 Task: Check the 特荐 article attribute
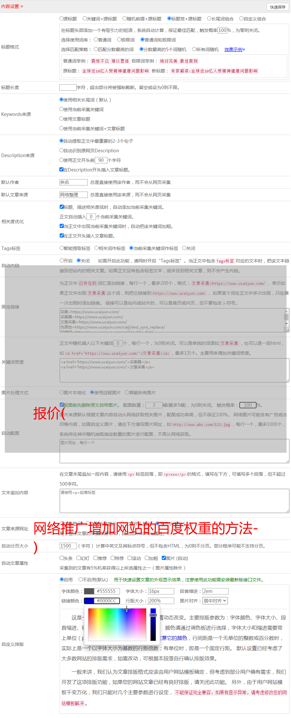coord(113,558)
